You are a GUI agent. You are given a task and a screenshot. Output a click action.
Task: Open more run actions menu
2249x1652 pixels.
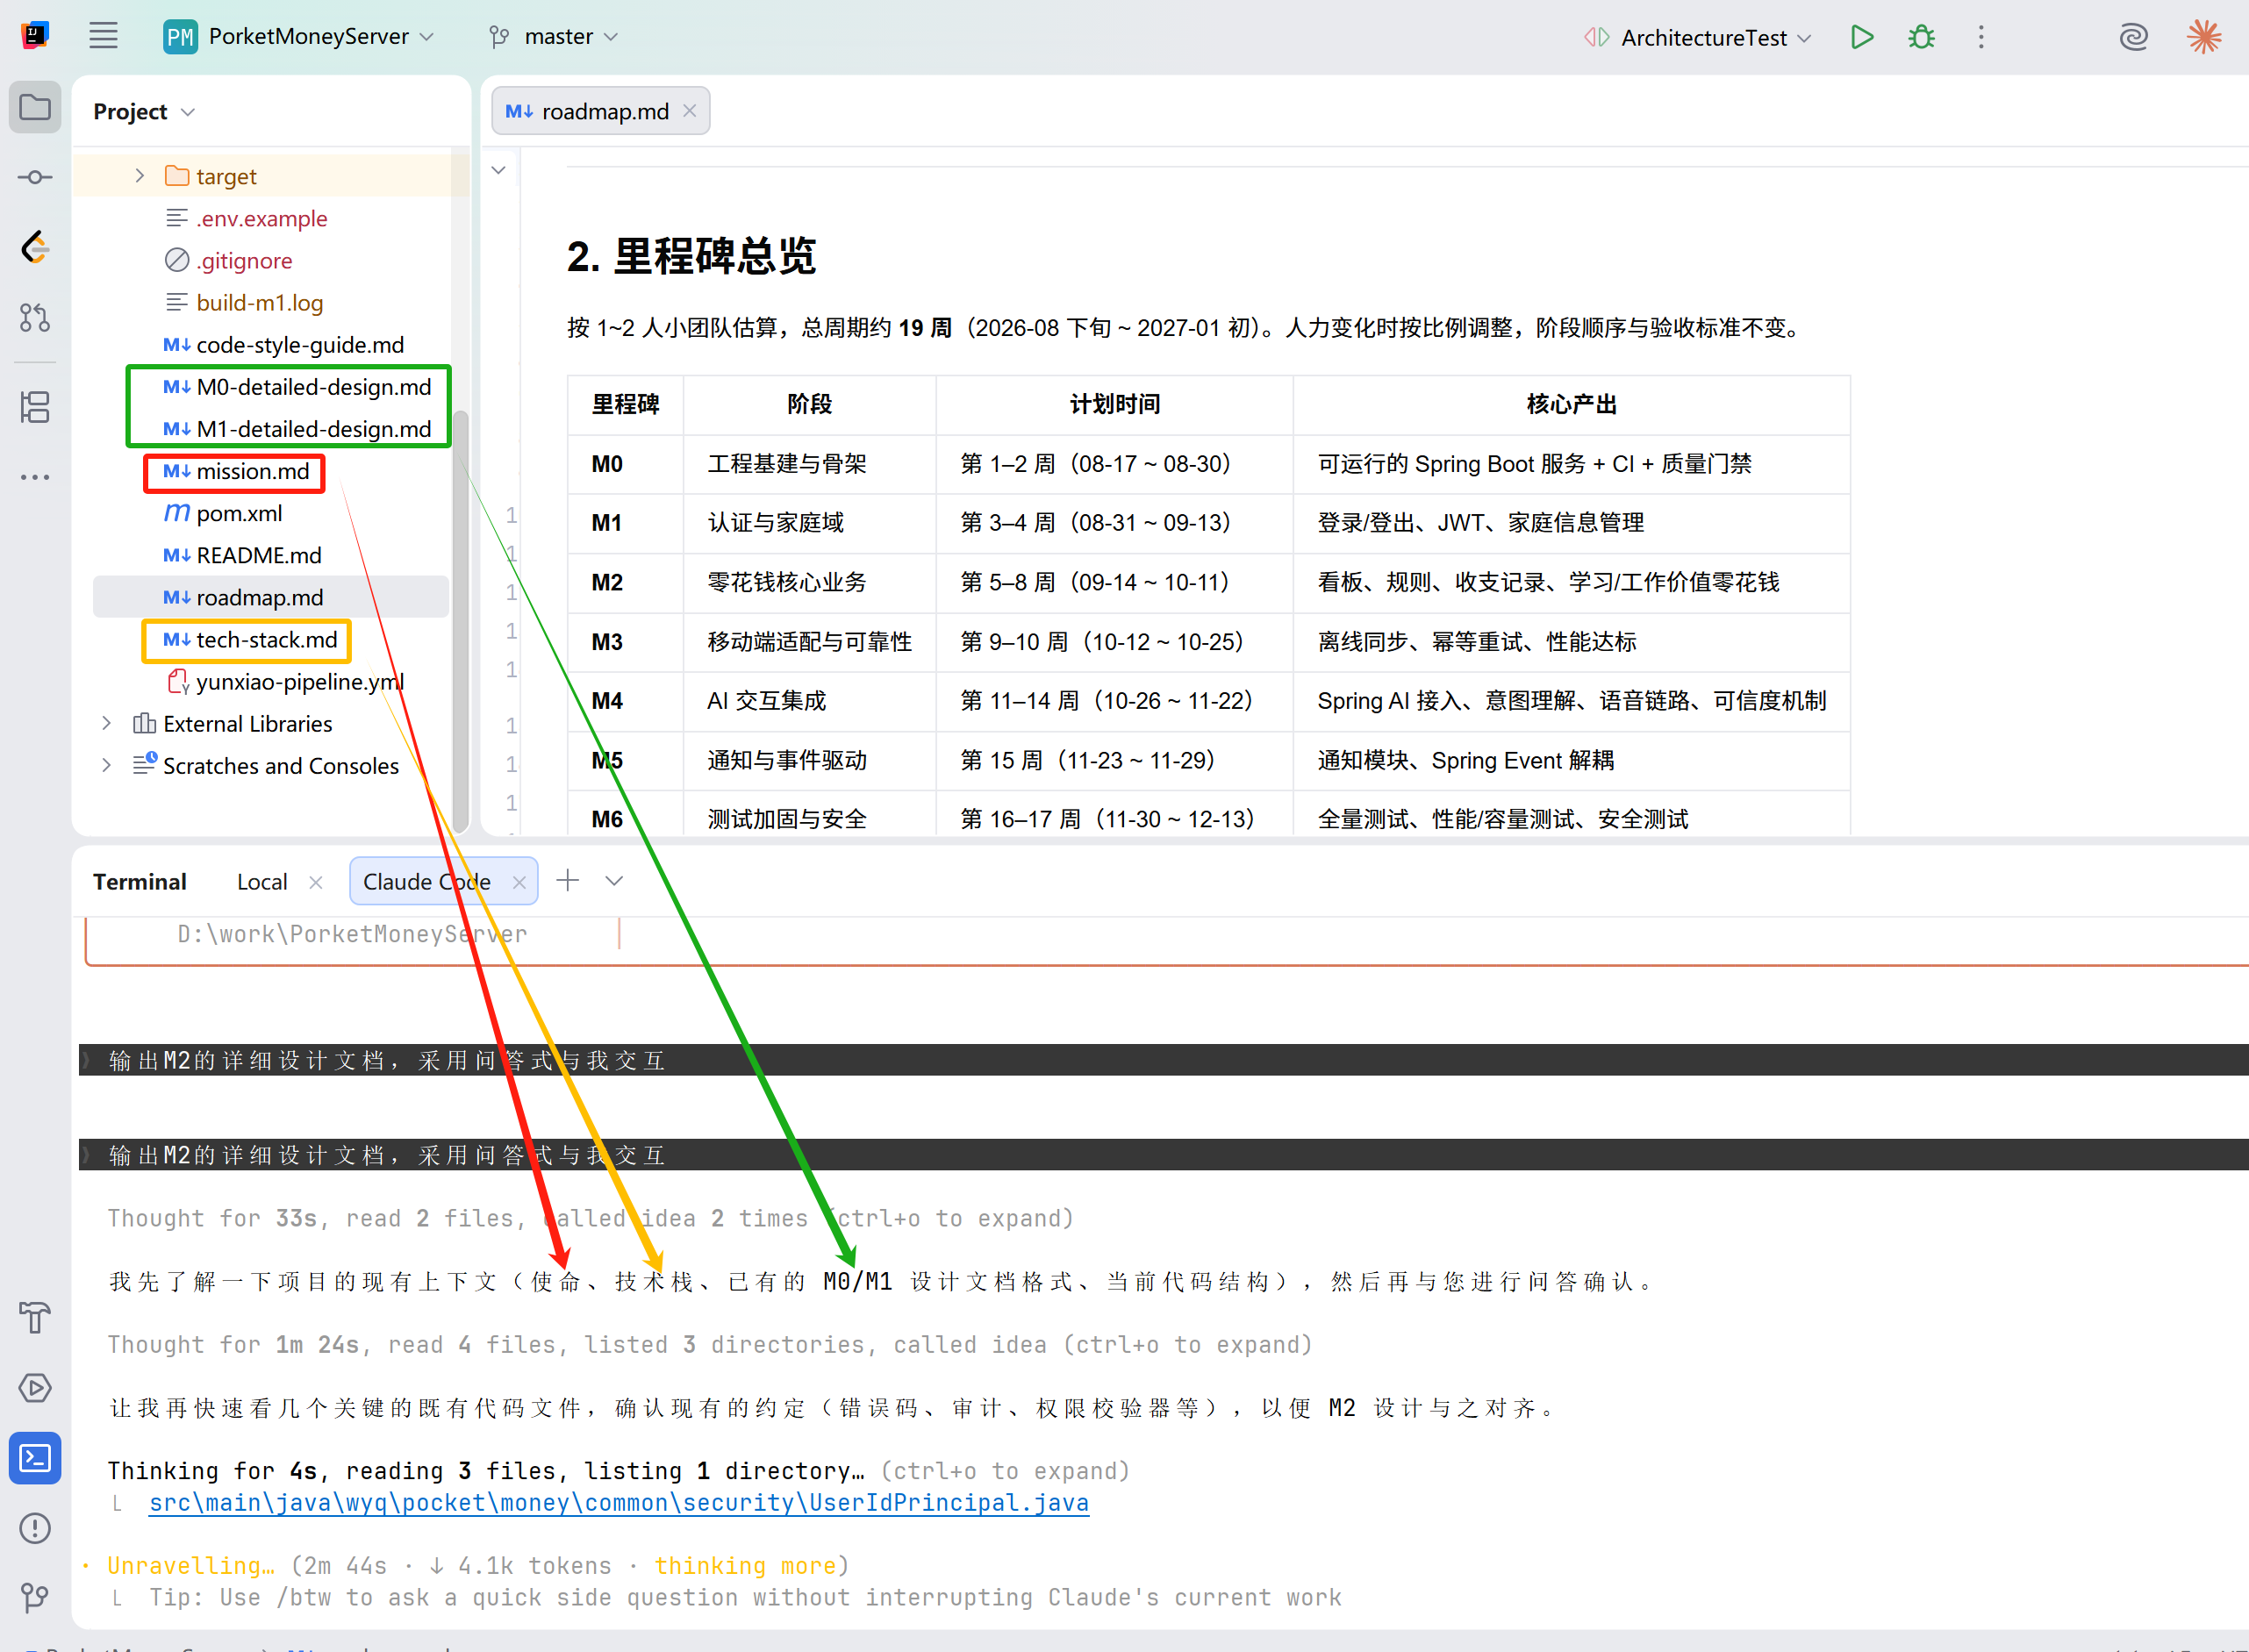point(1981,37)
